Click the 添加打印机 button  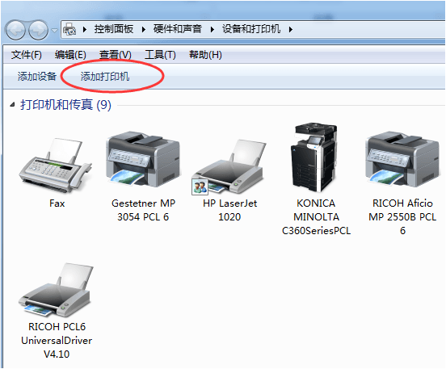click(105, 76)
